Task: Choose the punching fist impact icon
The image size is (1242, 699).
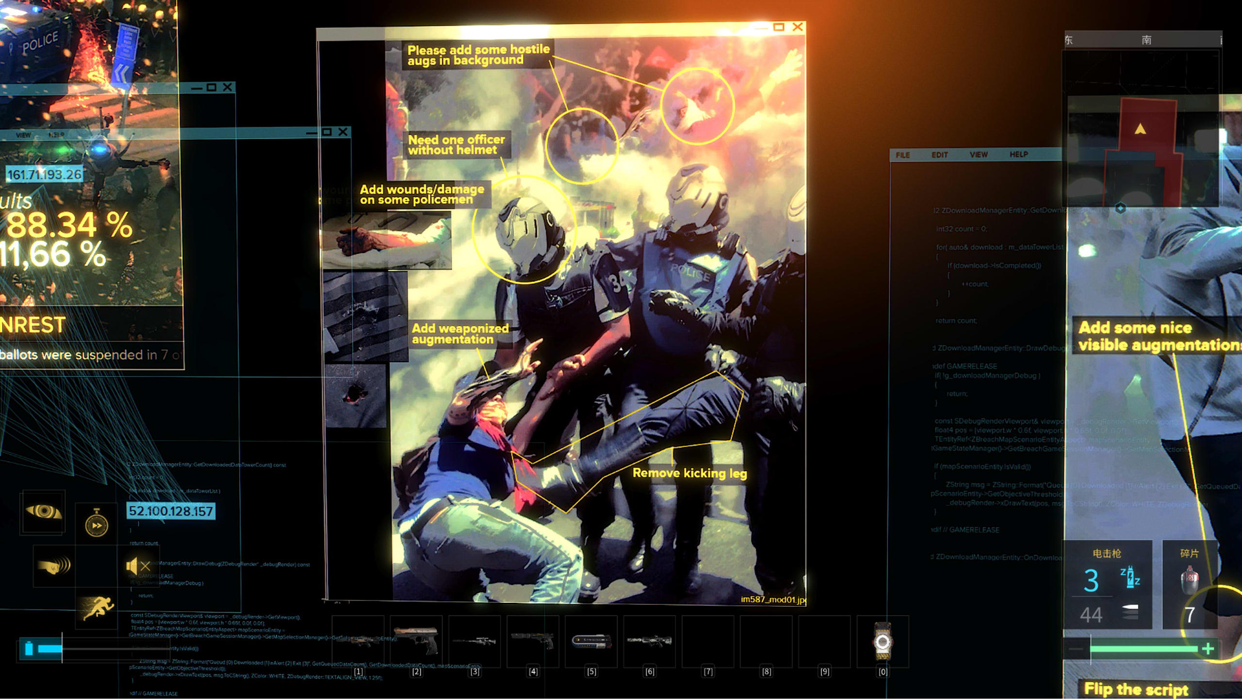Action: point(54,566)
